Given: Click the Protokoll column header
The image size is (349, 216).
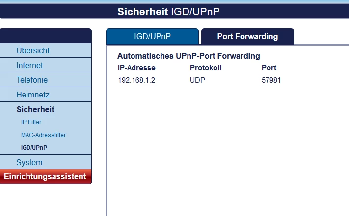Looking at the screenshot, I should click(x=206, y=68).
